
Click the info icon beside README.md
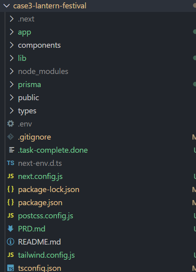pos(11,242)
